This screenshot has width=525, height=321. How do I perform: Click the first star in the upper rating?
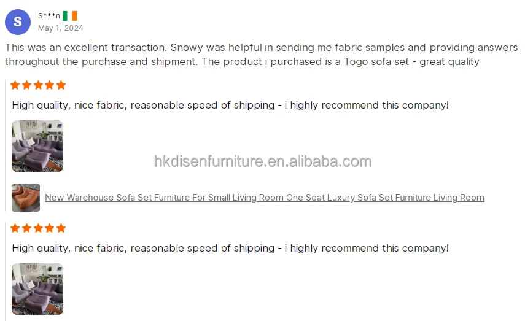click(x=15, y=85)
